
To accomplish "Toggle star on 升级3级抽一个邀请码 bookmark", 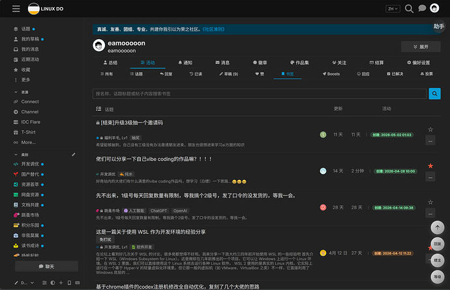I will coord(430,130).
